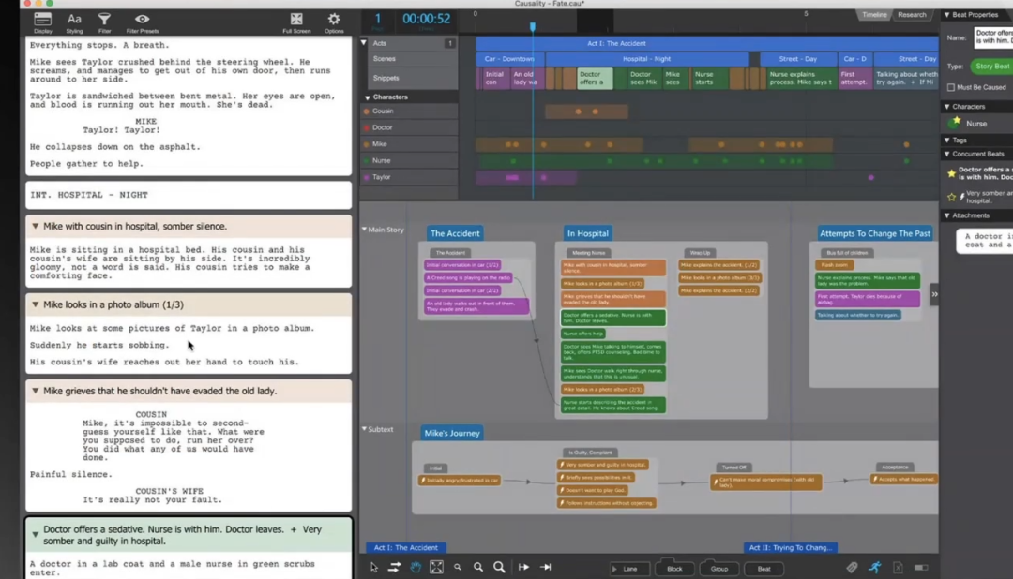Collapse the Subtext section
The image size is (1013, 579).
(365, 429)
